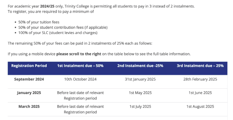The width and height of the screenshot is (233, 120).
Task: Select the 31st January 2025 cell
Action: pos(140,79)
